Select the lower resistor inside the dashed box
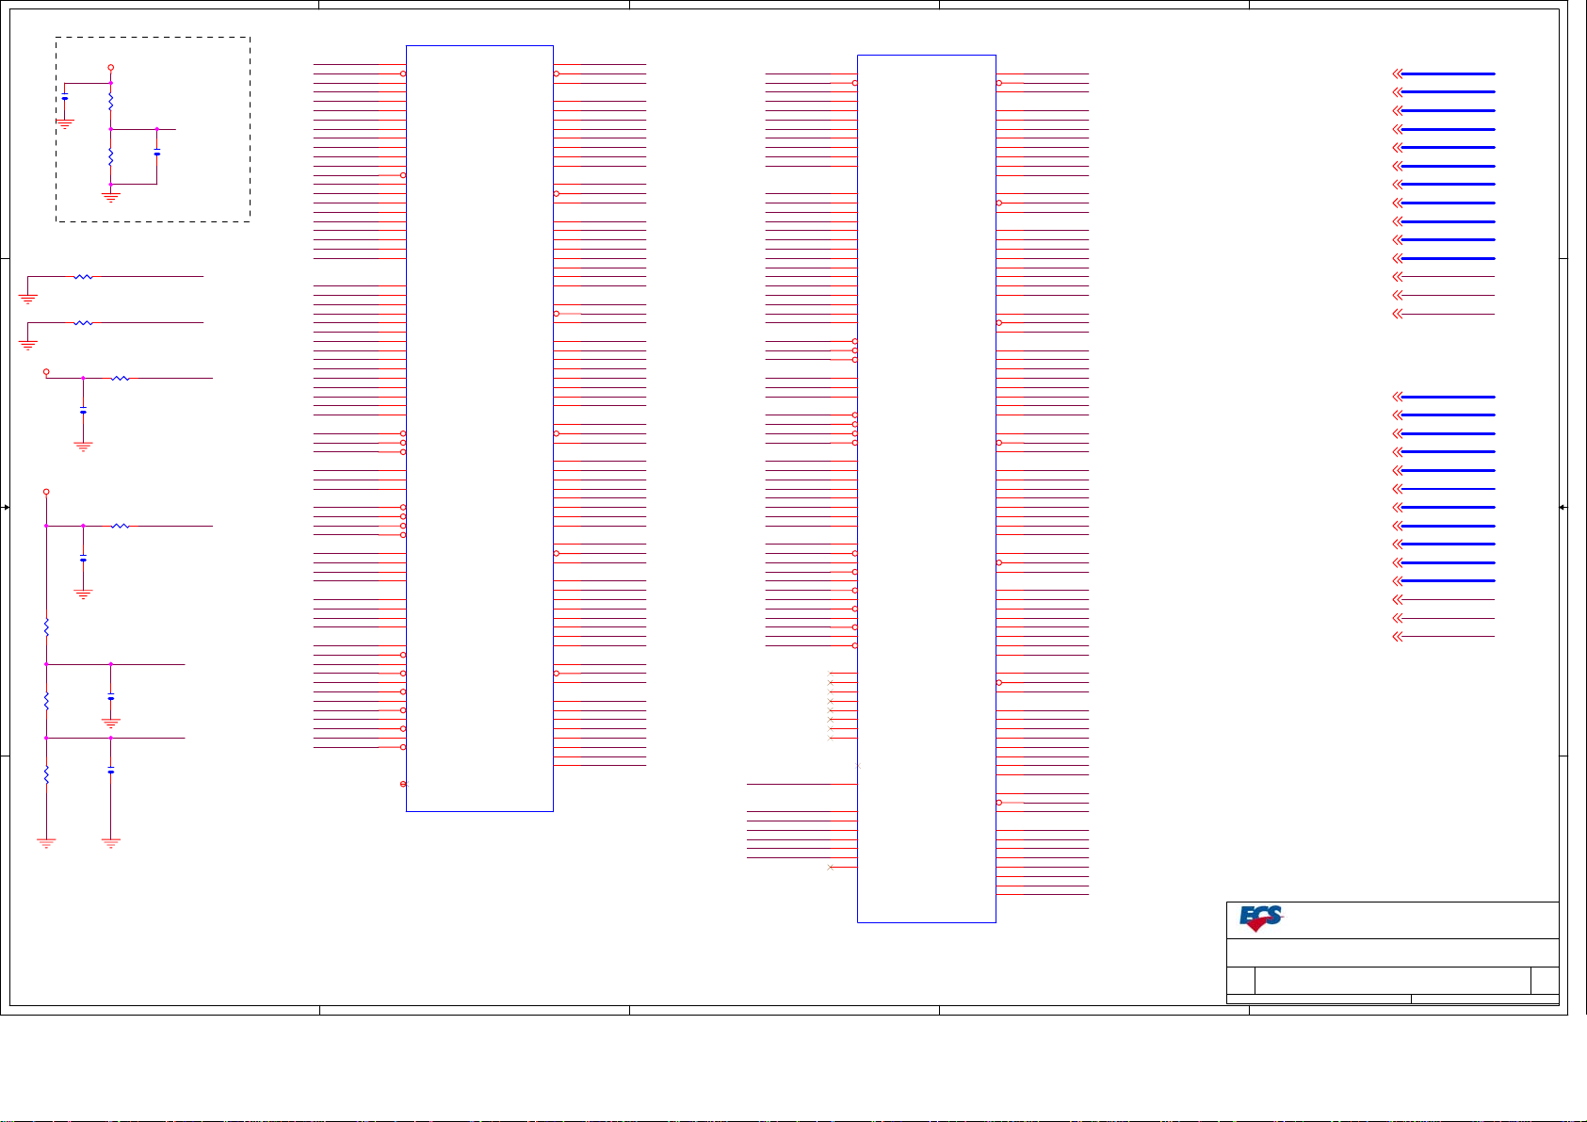The image size is (1587, 1122). click(111, 155)
